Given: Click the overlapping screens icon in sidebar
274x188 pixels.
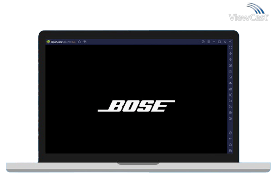Looking at the screenshot, I should tap(230, 107).
